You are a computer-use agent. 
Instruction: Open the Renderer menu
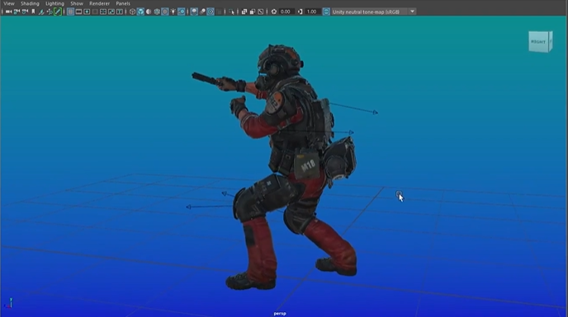click(100, 3)
